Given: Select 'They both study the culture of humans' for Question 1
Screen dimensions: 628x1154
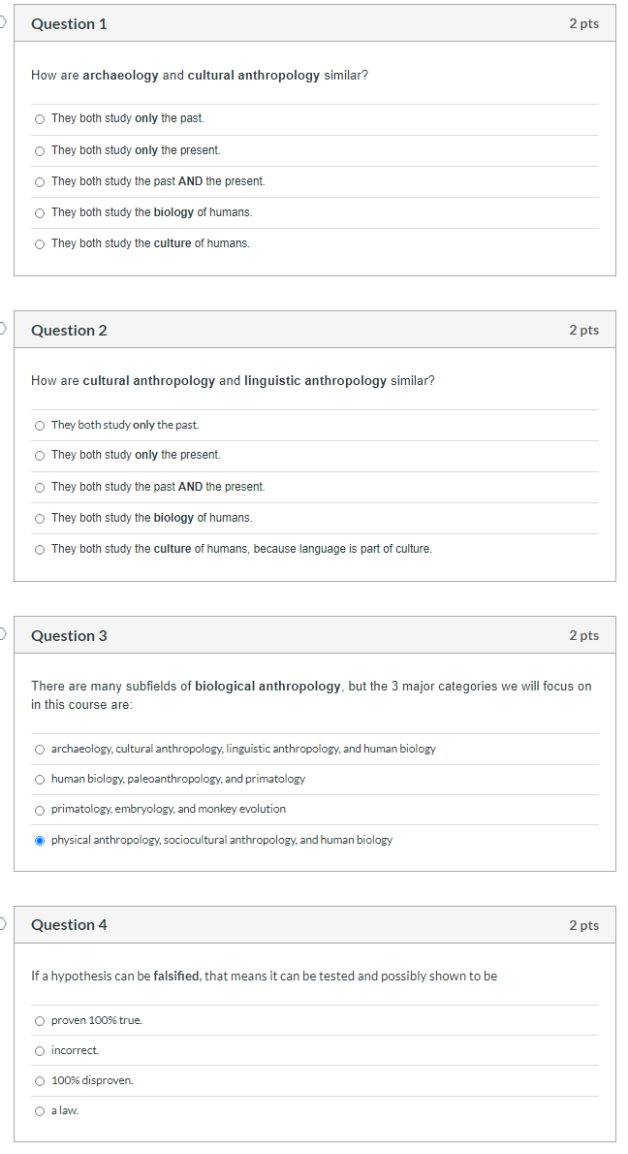Looking at the screenshot, I should click(39, 243).
